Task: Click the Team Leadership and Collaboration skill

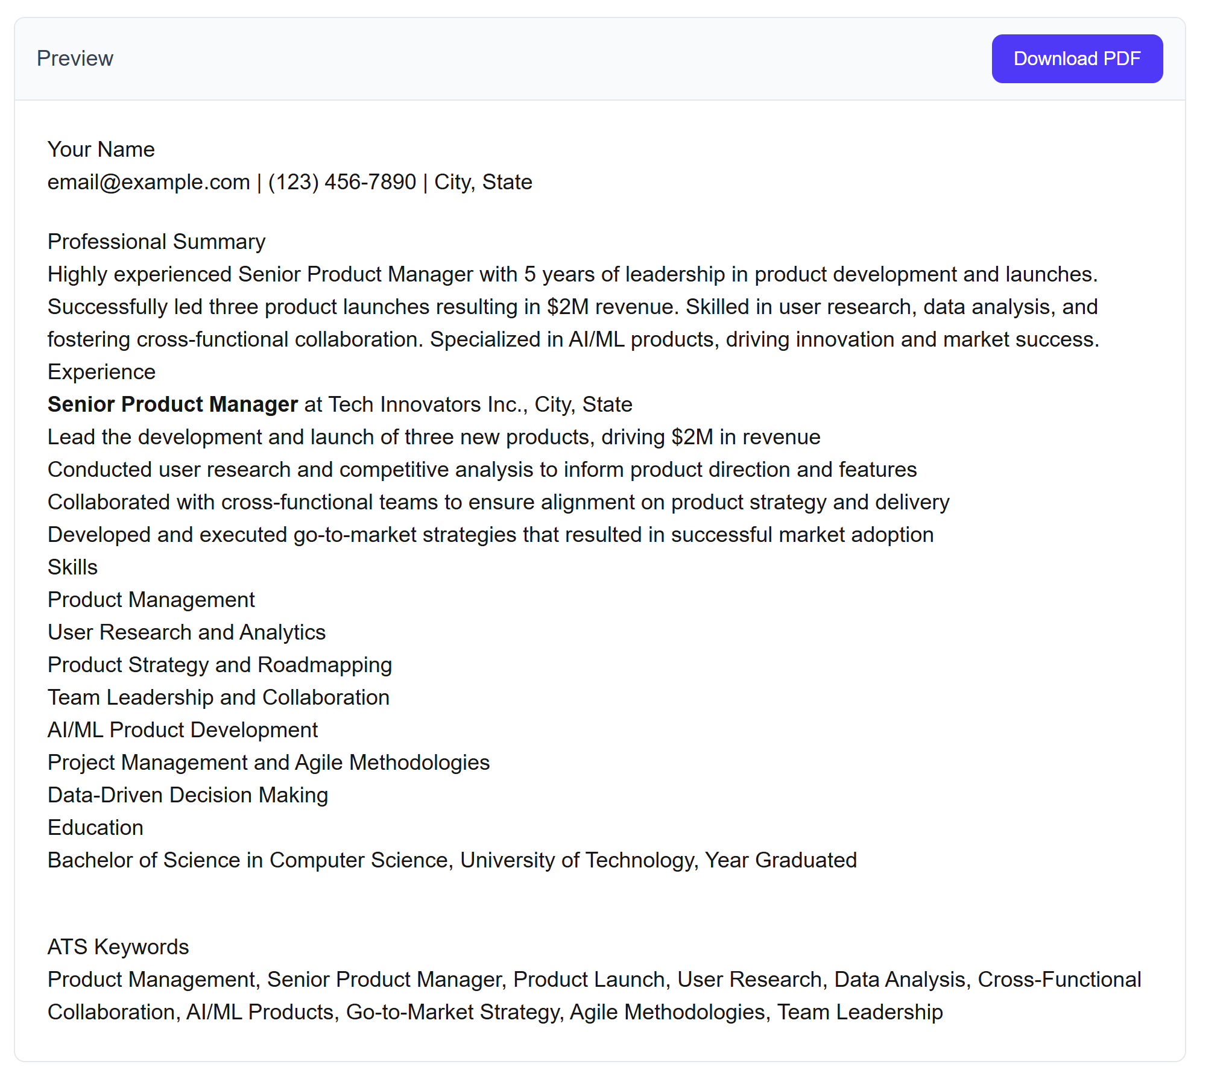Action: (x=218, y=697)
